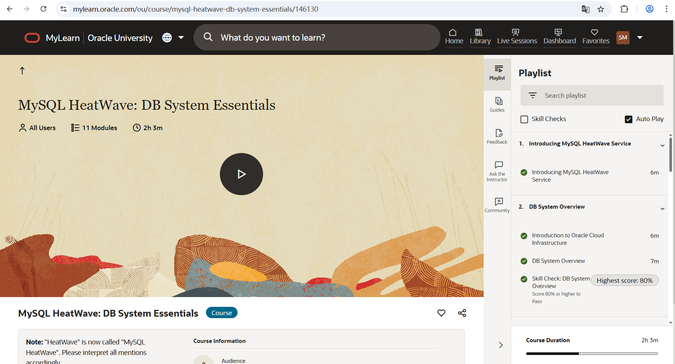The width and height of the screenshot is (675, 364).
Task: Open the Library section
Action: coord(480,37)
